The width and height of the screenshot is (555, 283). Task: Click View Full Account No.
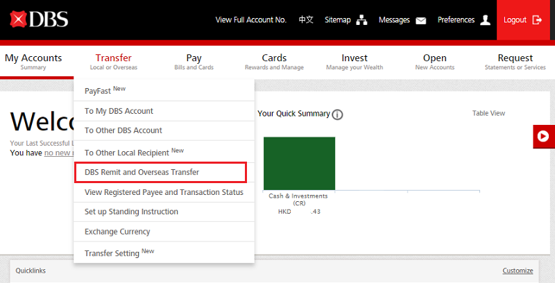pyautogui.click(x=250, y=20)
